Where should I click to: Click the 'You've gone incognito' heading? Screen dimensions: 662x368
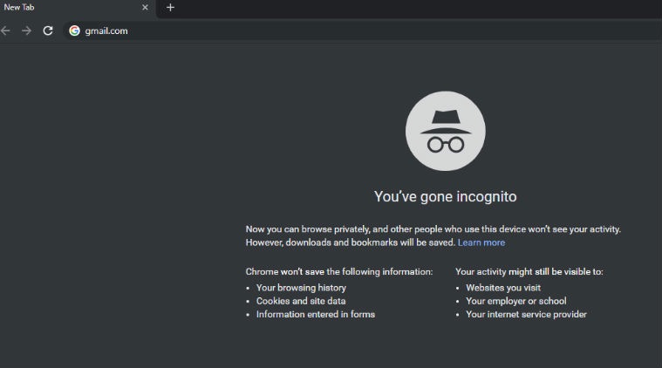pos(446,197)
